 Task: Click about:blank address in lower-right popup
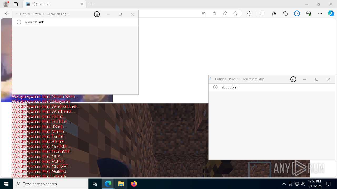[231, 87]
